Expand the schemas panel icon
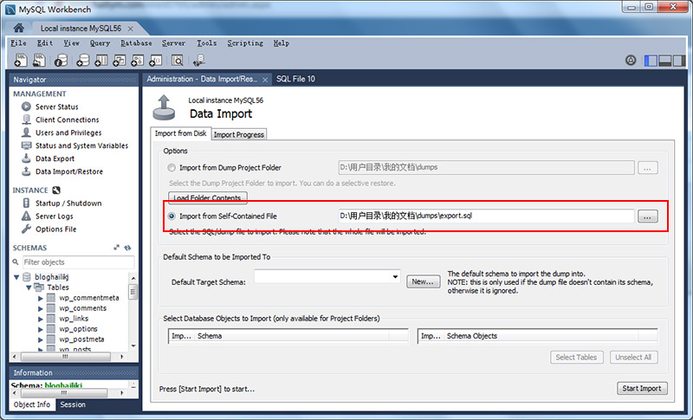This screenshot has width=693, height=420. (116, 248)
